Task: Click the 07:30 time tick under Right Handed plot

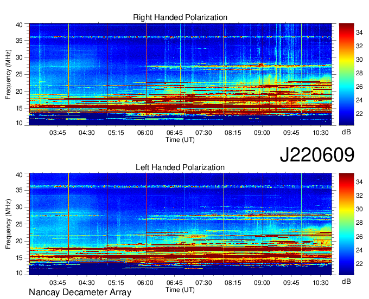Action: pyautogui.click(x=203, y=133)
